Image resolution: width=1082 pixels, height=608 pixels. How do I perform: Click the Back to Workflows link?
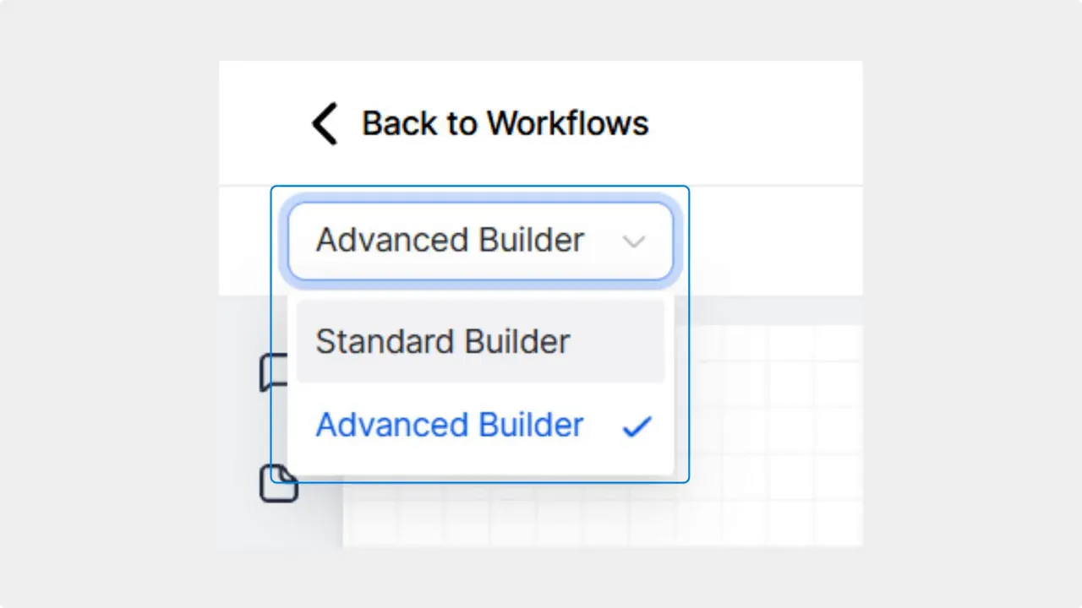[505, 123]
